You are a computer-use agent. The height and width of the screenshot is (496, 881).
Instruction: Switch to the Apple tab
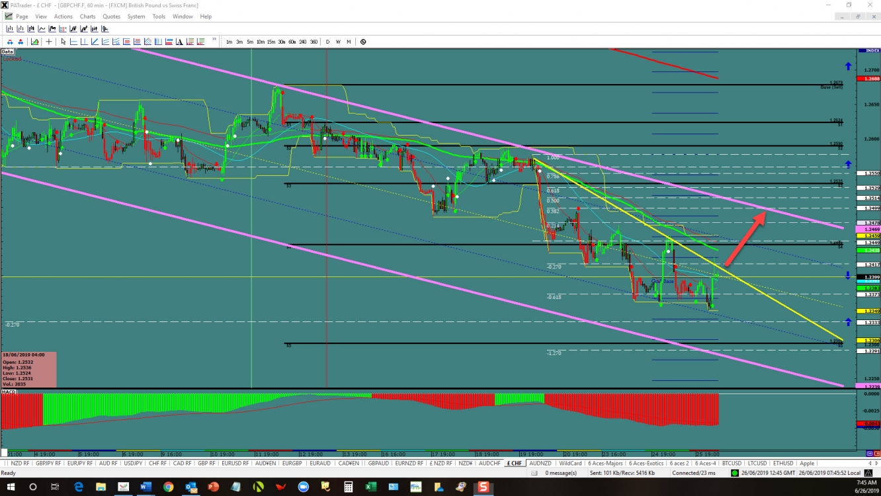click(806, 463)
